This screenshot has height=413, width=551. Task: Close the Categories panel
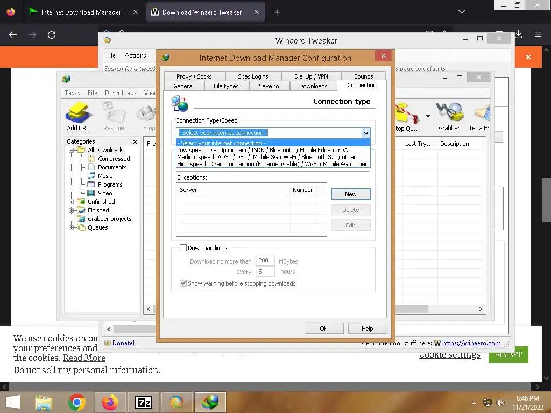135,141
